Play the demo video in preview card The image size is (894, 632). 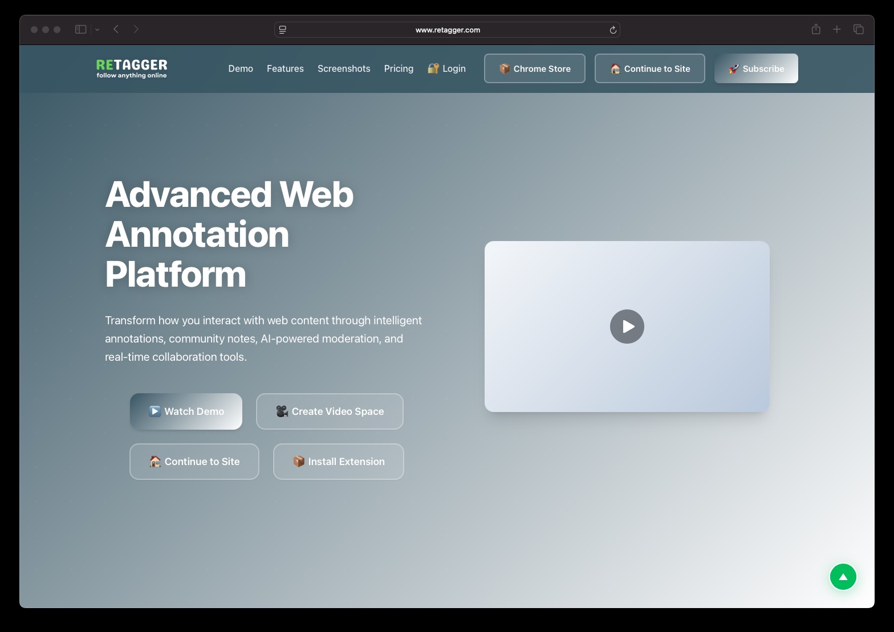pos(627,327)
